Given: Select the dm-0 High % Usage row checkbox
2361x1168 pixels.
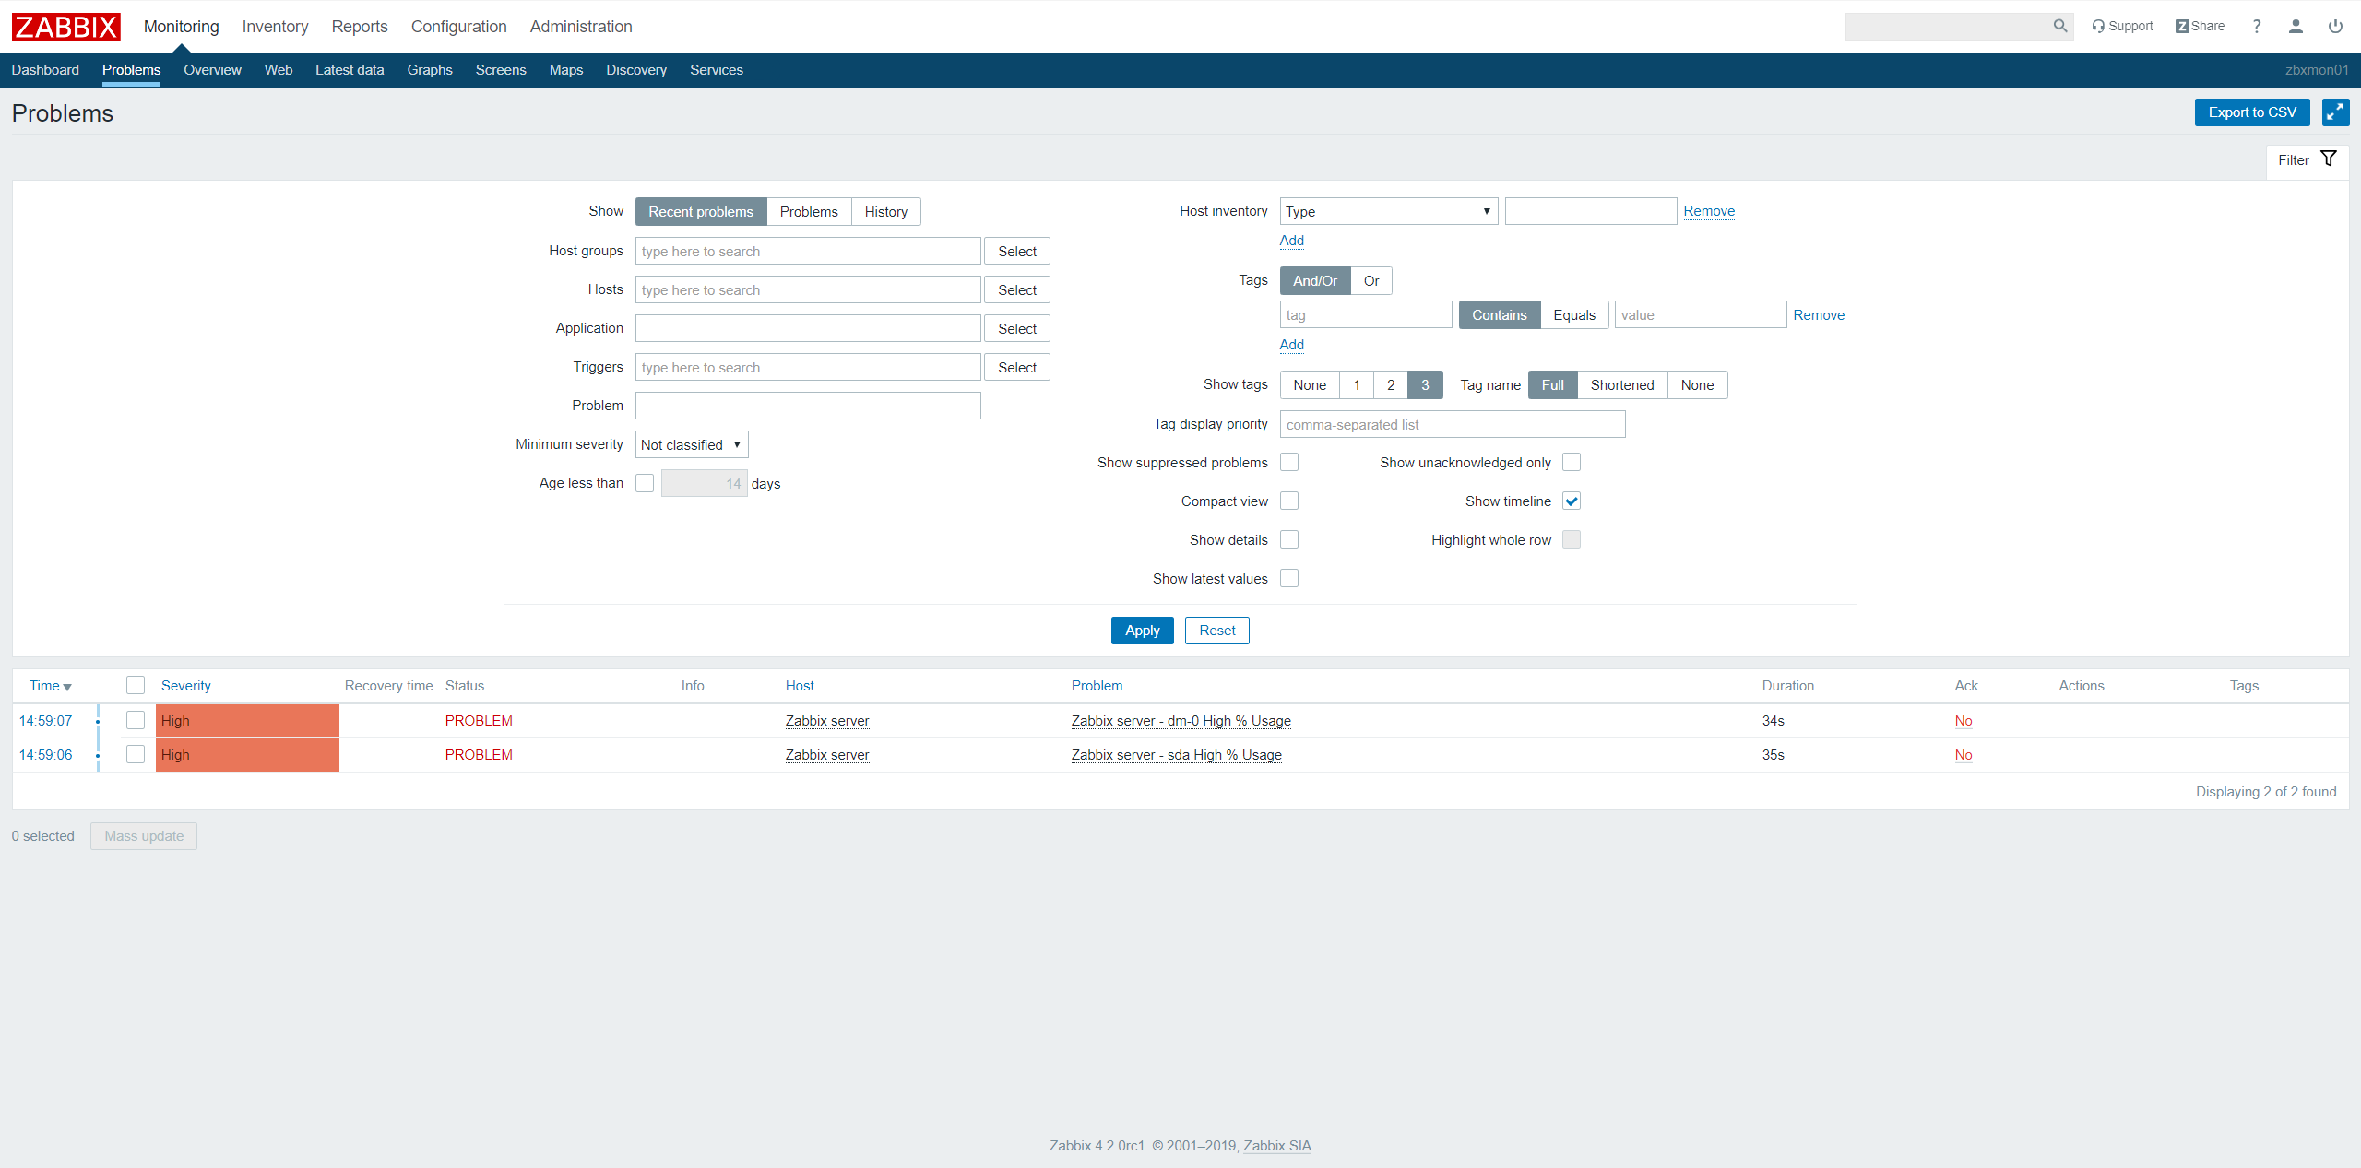Looking at the screenshot, I should click(x=136, y=720).
